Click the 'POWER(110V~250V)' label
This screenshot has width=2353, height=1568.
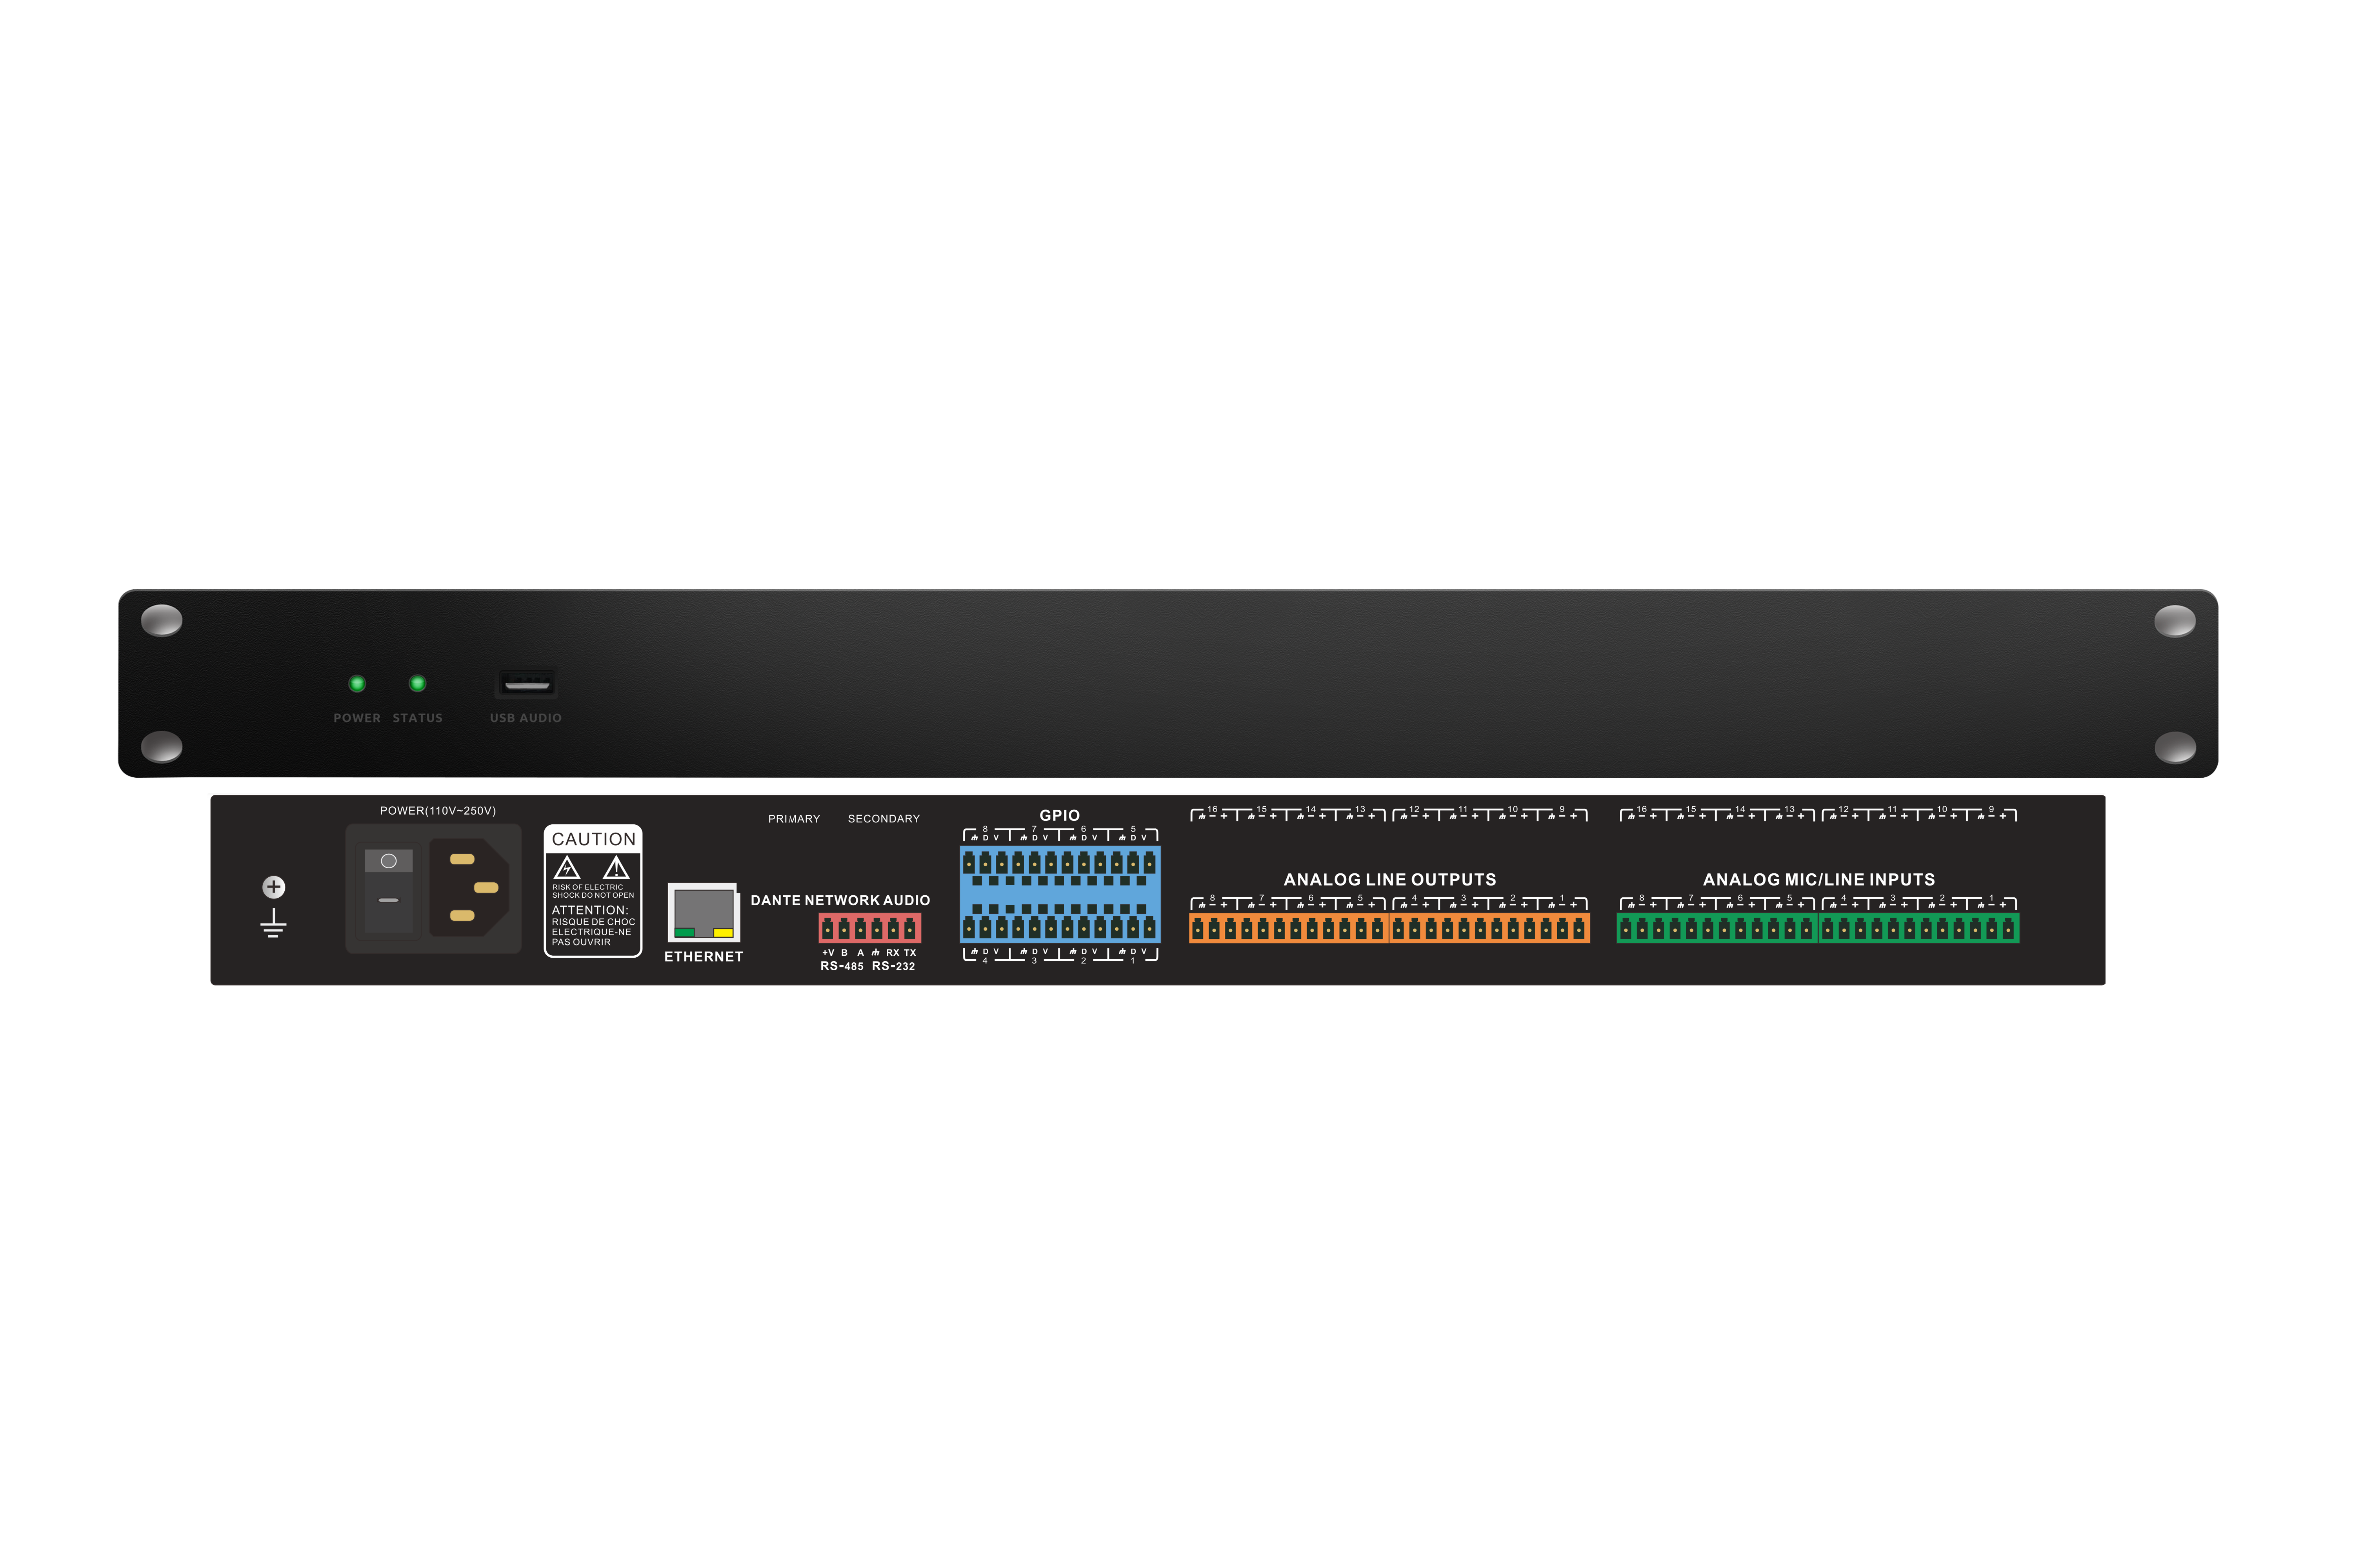coord(438,811)
